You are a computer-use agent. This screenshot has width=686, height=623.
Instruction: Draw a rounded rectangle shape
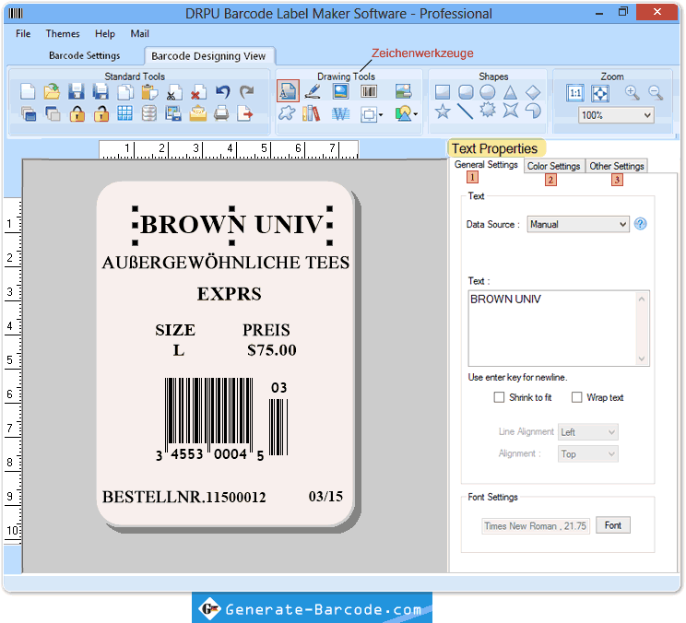tap(466, 92)
